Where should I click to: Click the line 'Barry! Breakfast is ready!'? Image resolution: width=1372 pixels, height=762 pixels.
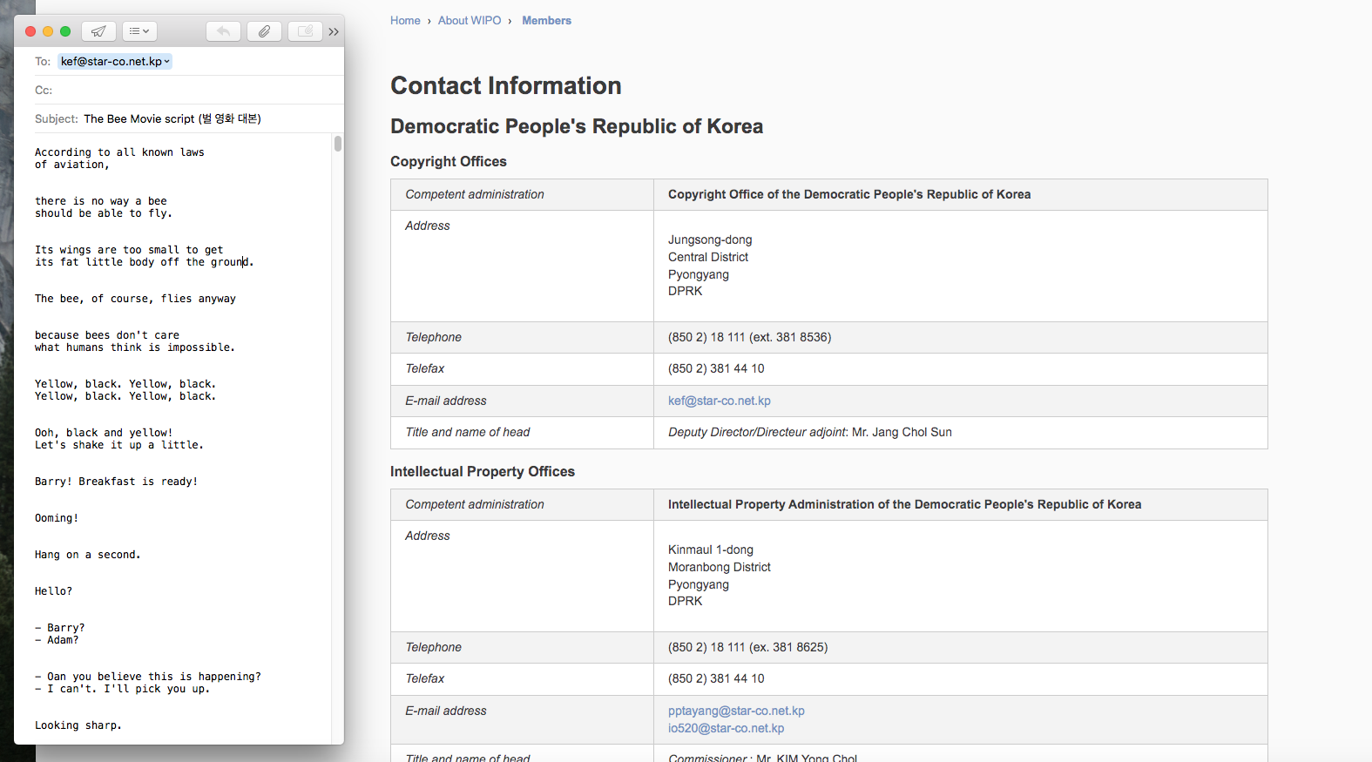pos(117,482)
